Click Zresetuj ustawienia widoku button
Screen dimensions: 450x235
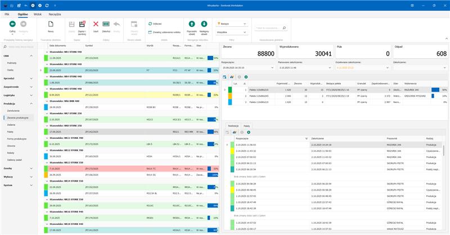[x=163, y=32]
